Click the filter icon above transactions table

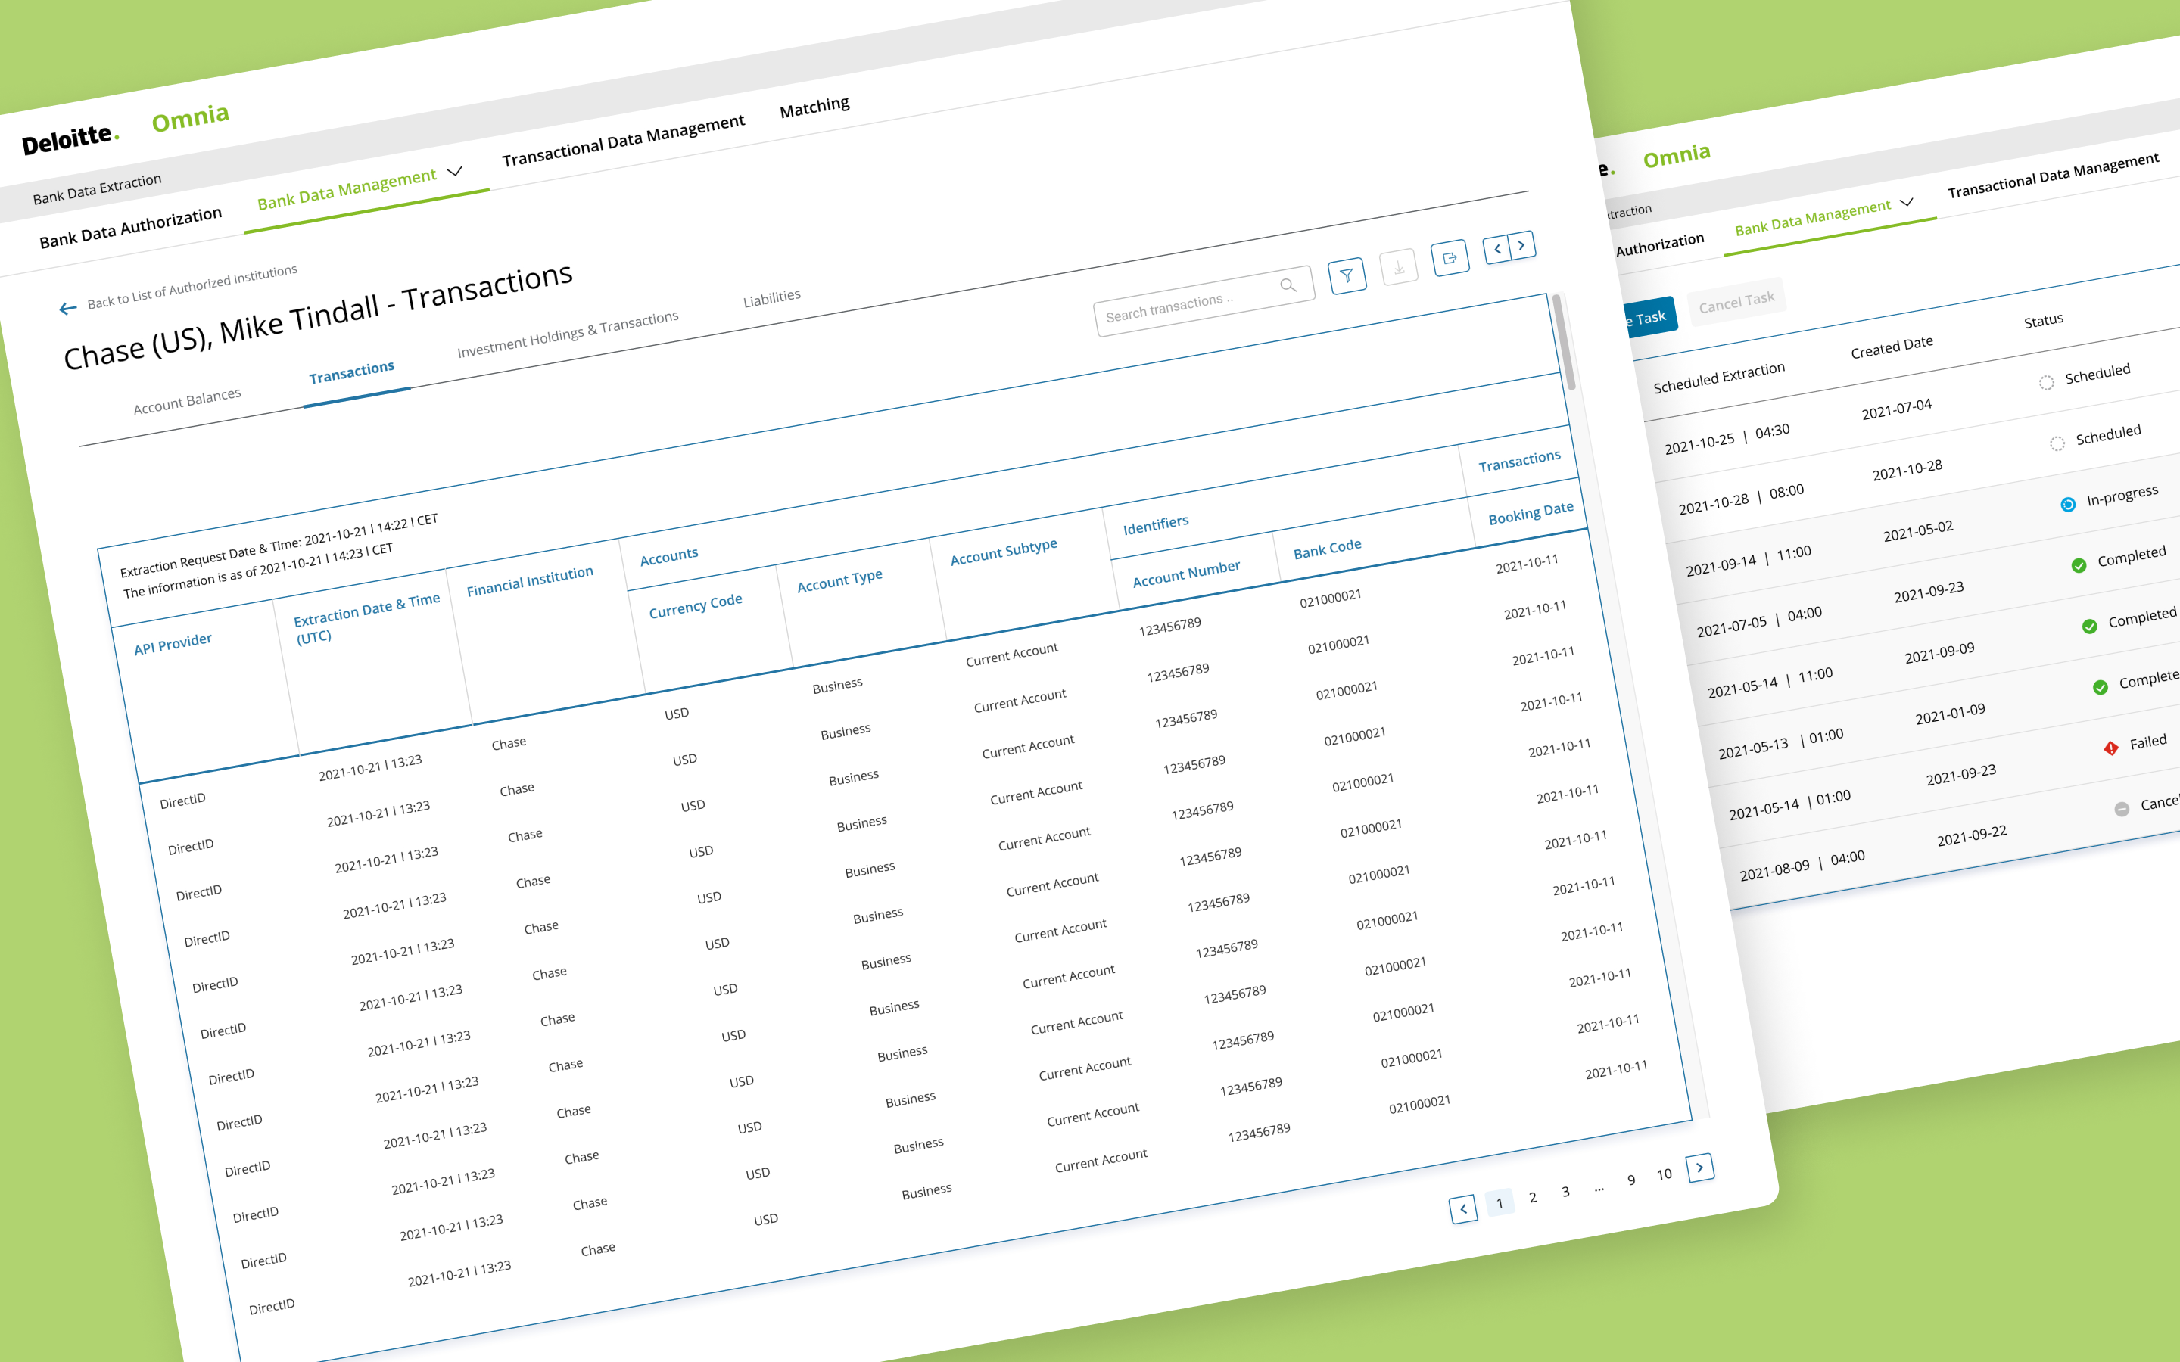pos(1347,275)
